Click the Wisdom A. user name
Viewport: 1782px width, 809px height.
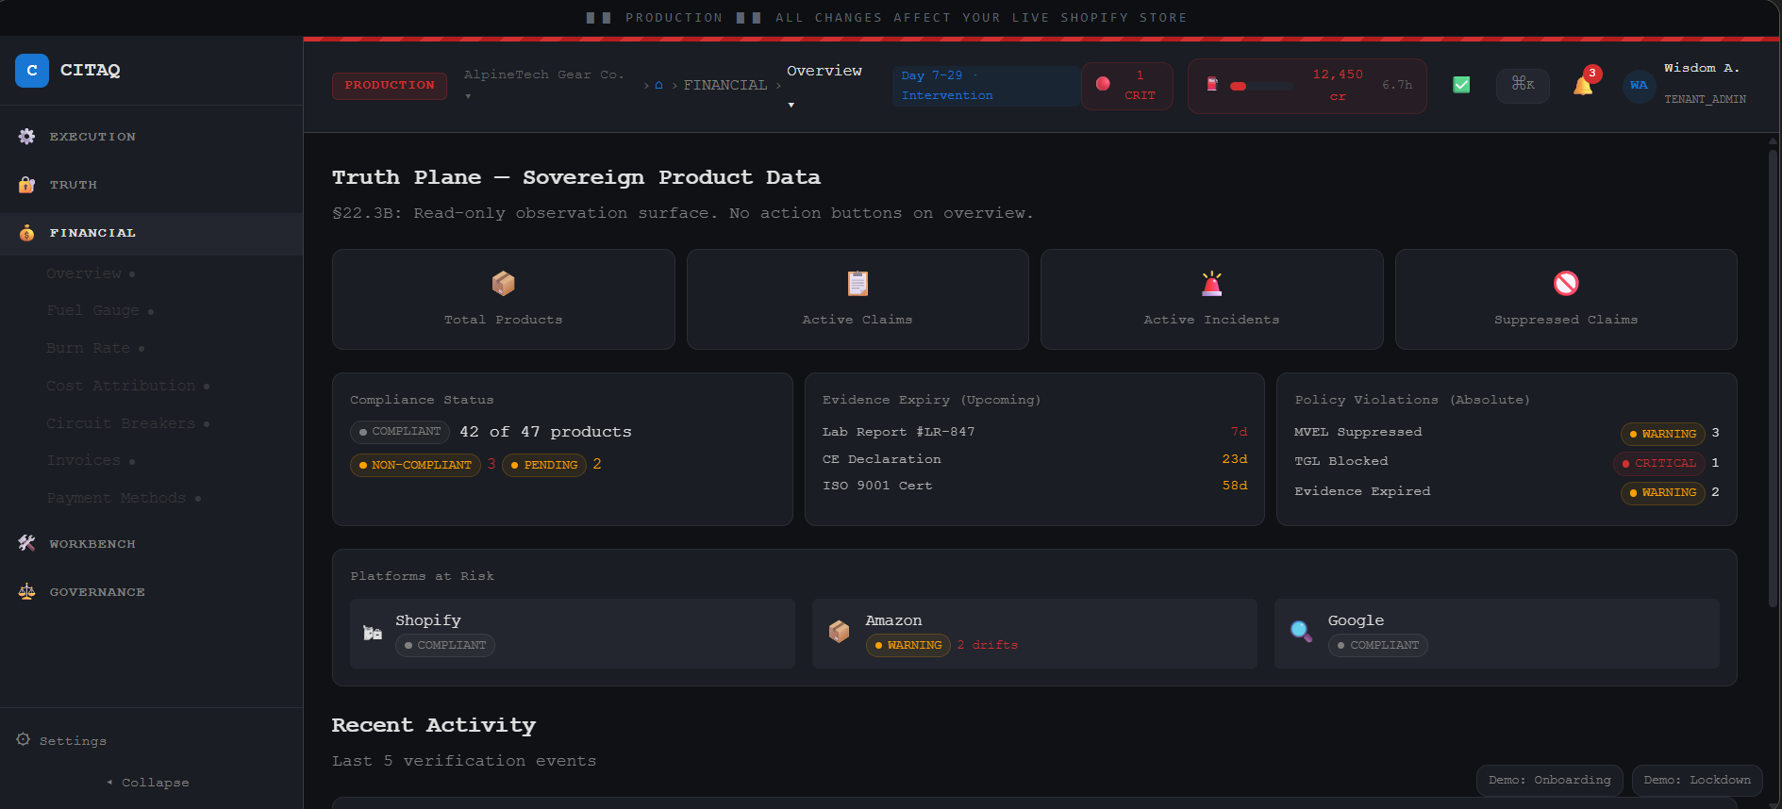(1702, 68)
